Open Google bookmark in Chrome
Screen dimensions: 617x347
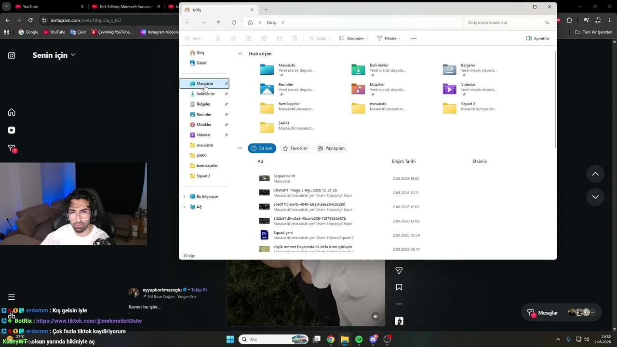[x=28, y=32]
